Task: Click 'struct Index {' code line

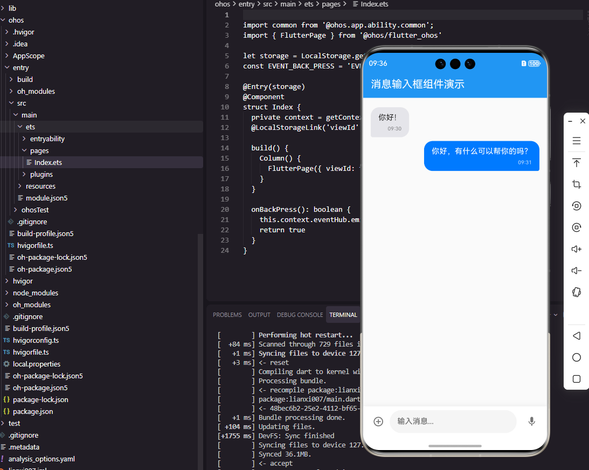Action: (x=272, y=107)
